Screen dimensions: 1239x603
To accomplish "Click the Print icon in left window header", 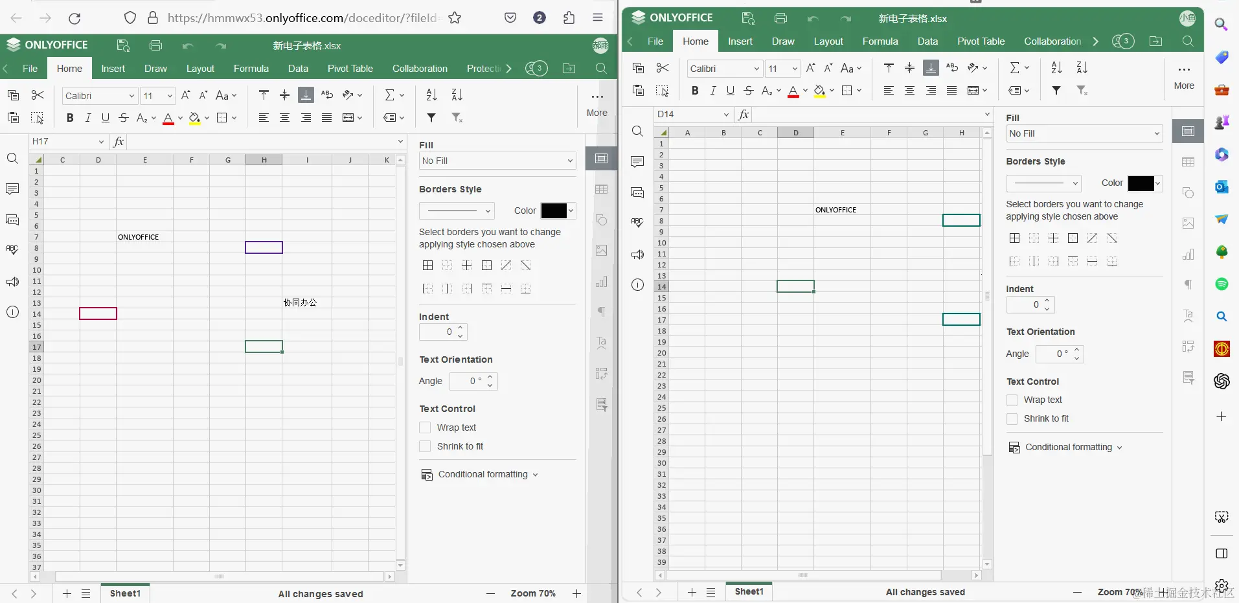I will click(x=155, y=45).
